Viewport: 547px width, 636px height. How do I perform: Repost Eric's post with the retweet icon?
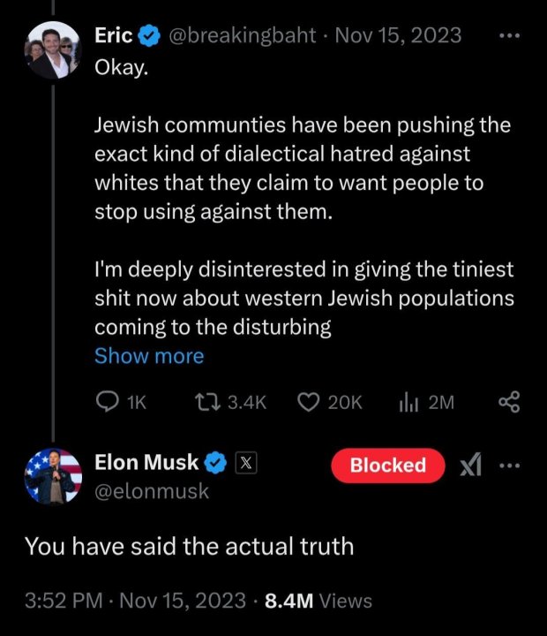coord(208,403)
